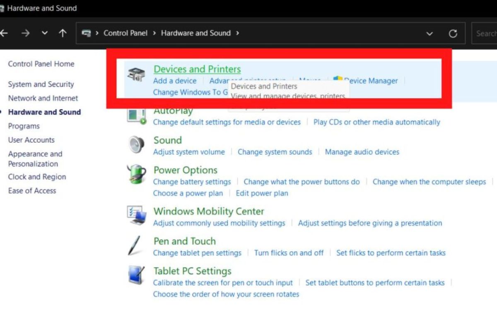Viewport: 497px width, 331px height.
Task: Click the Sound speaker icon
Action: click(x=136, y=144)
